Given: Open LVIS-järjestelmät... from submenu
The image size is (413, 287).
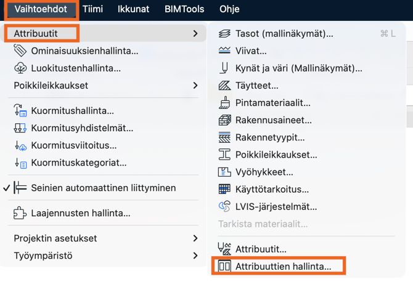Looking at the screenshot, I should [306, 207].
